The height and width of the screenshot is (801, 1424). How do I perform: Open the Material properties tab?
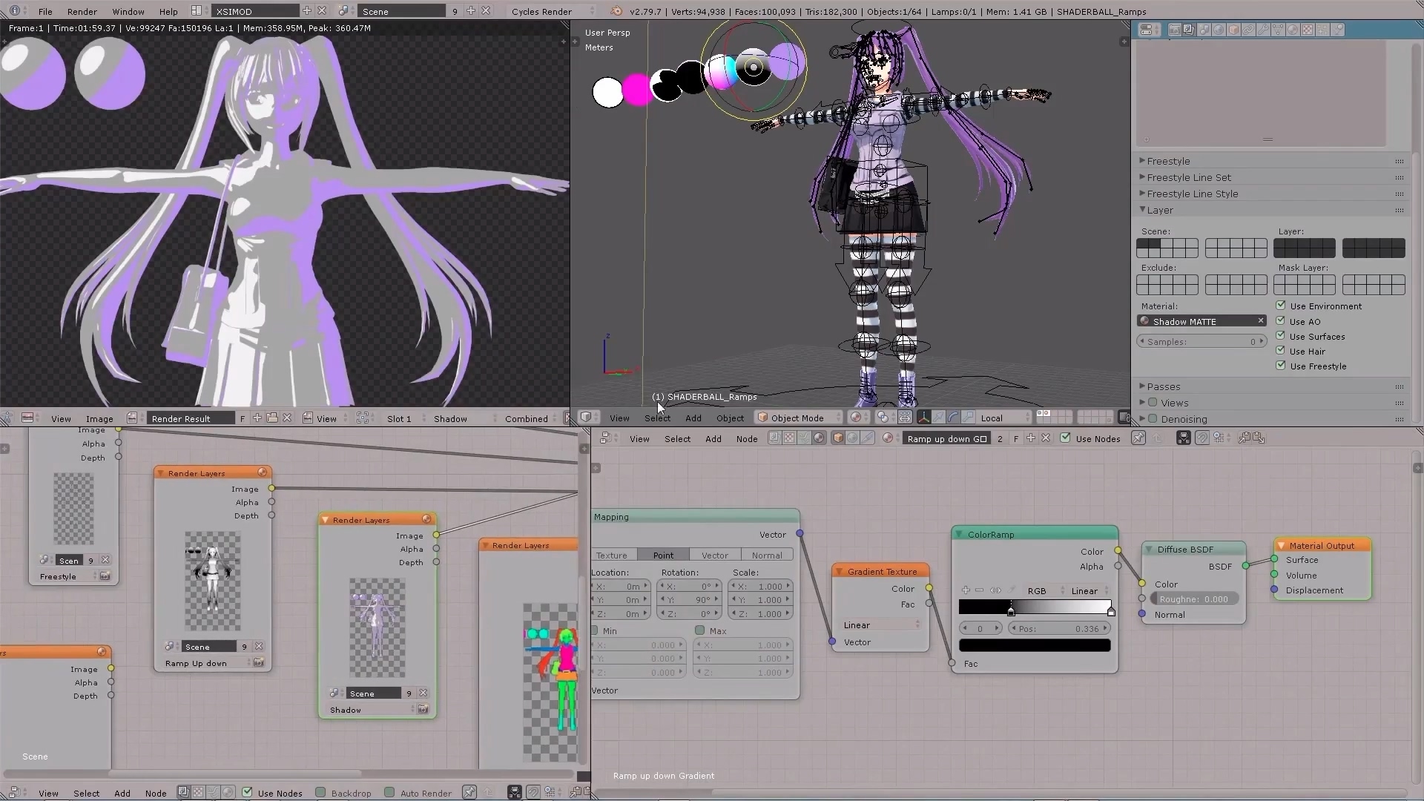tap(1292, 30)
